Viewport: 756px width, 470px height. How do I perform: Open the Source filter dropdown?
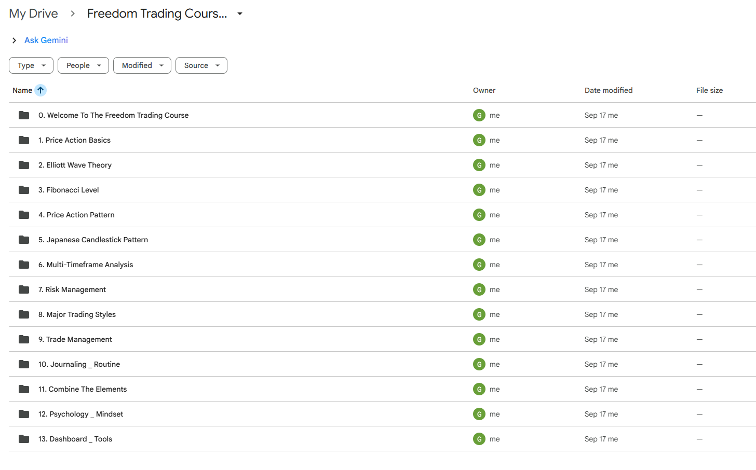[201, 65]
